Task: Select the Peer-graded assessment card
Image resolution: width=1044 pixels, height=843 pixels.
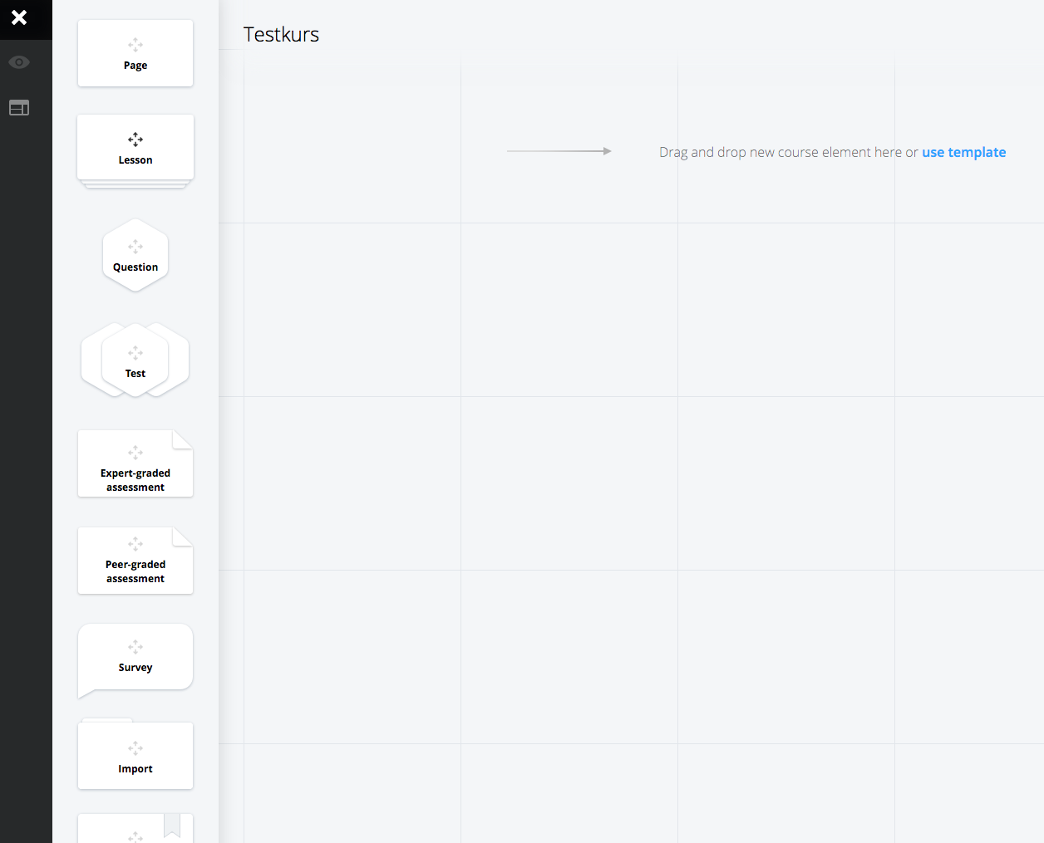Action: click(x=135, y=561)
